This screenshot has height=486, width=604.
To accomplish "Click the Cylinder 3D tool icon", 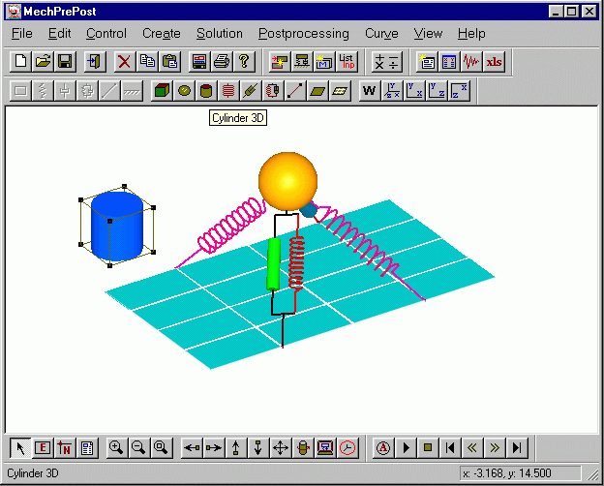I will [206, 91].
